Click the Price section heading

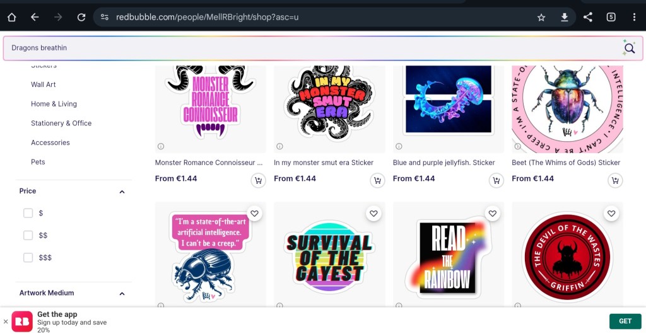click(x=28, y=191)
